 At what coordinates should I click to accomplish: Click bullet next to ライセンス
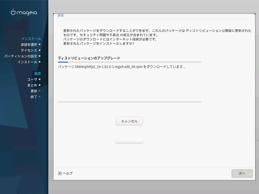coord(40,50)
